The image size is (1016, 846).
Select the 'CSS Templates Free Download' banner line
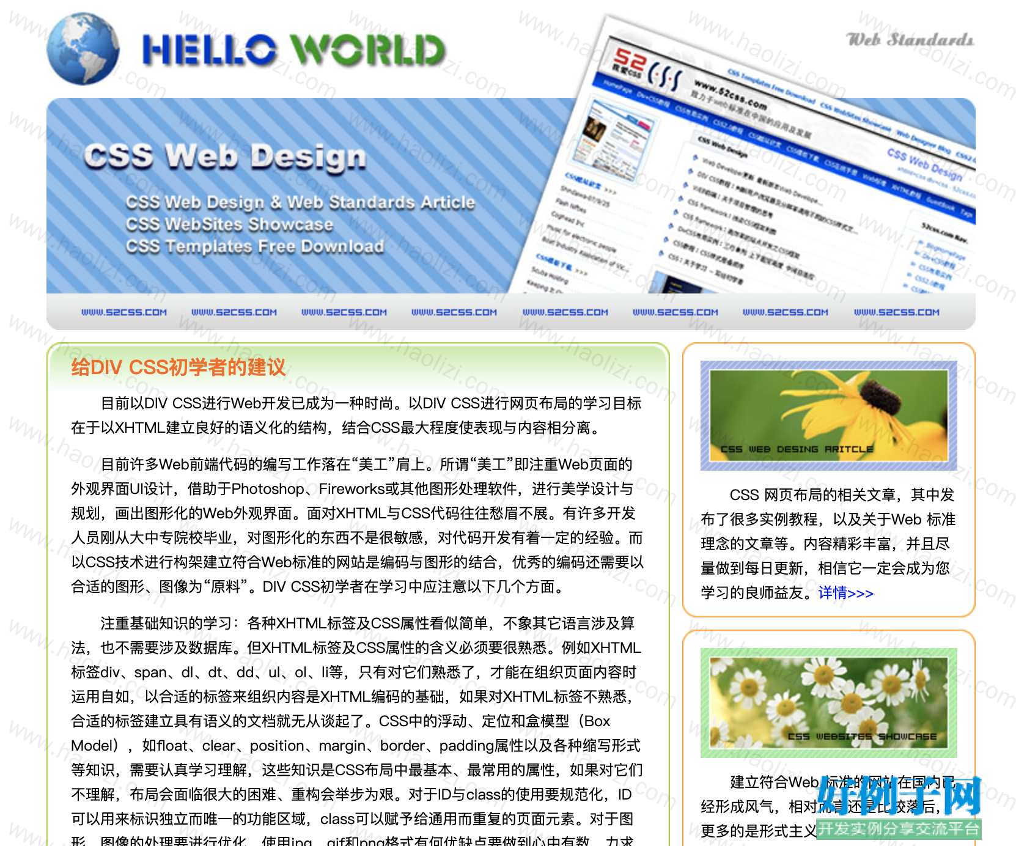pyautogui.click(x=255, y=246)
